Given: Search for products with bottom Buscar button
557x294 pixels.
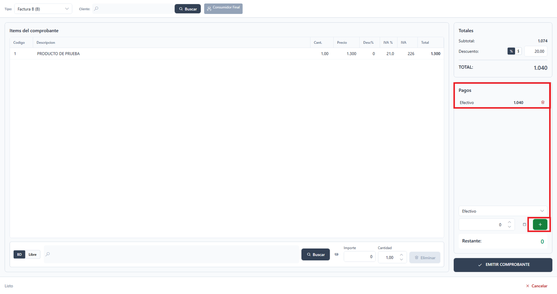Looking at the screenshot, I should coord(315,254).
